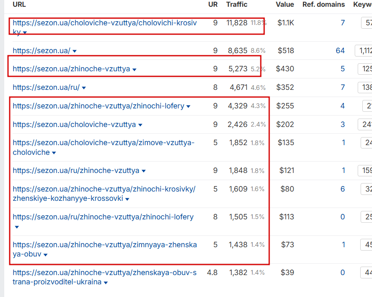The width and height of the screenshot is (372, 297).
Task: Select value cell $352
Action: (x=285, y=87)
